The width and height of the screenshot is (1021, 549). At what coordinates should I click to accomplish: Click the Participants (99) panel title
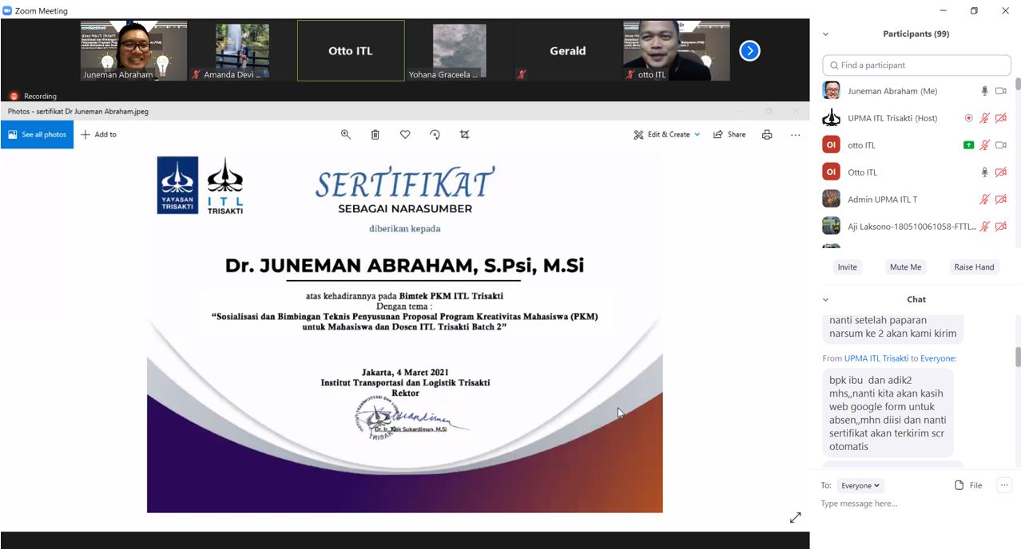pos(916,34)
